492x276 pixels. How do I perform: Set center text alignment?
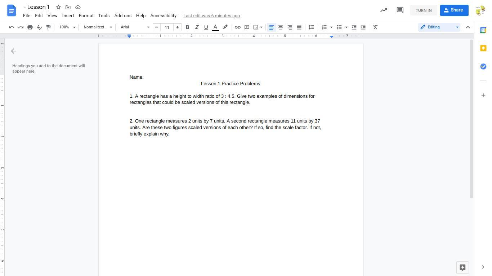281,27
